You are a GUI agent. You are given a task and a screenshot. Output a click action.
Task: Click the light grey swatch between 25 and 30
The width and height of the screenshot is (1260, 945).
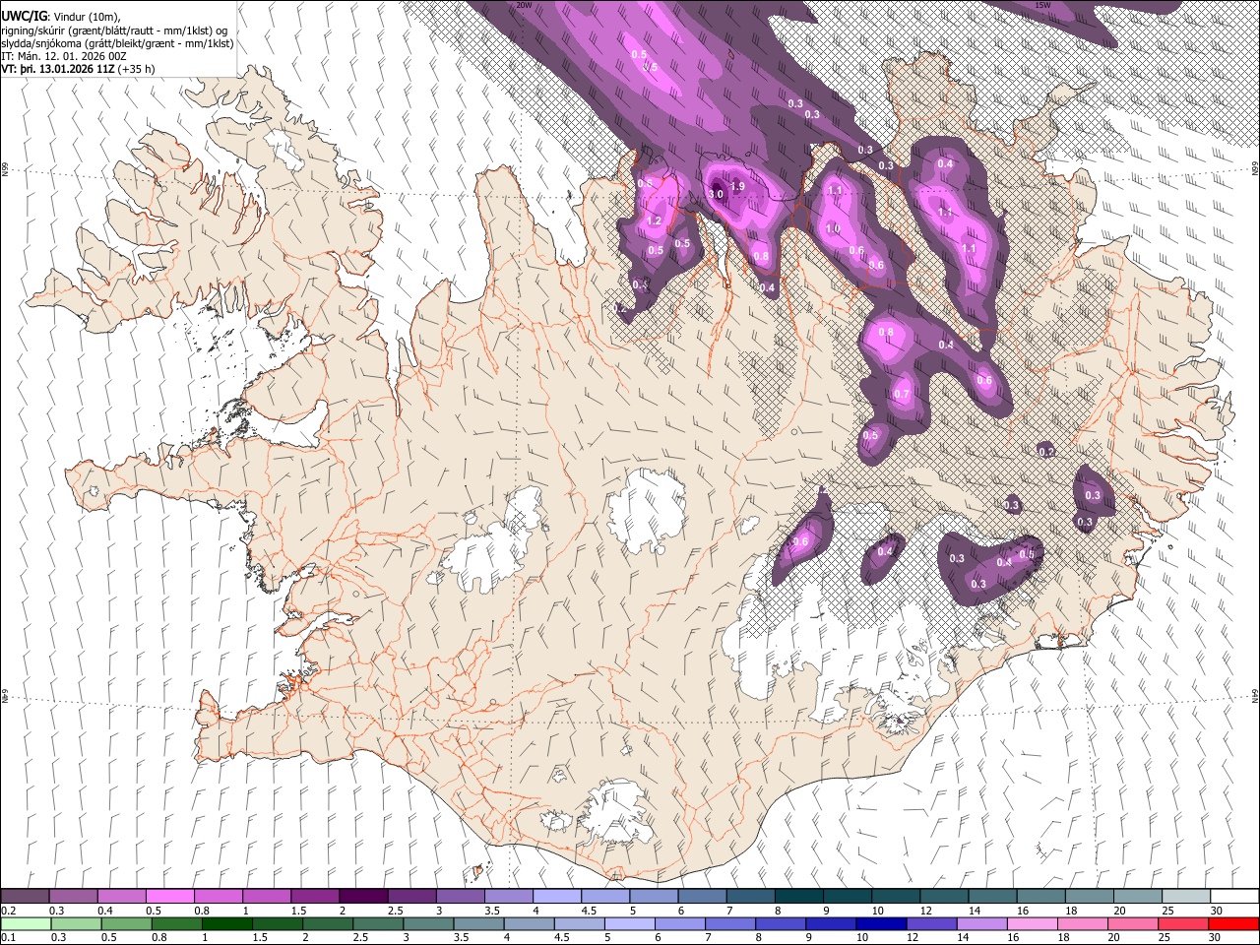(1185, 897)
